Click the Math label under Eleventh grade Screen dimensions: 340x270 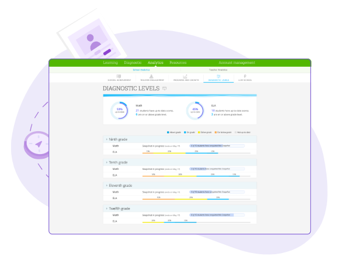(116, 192)
